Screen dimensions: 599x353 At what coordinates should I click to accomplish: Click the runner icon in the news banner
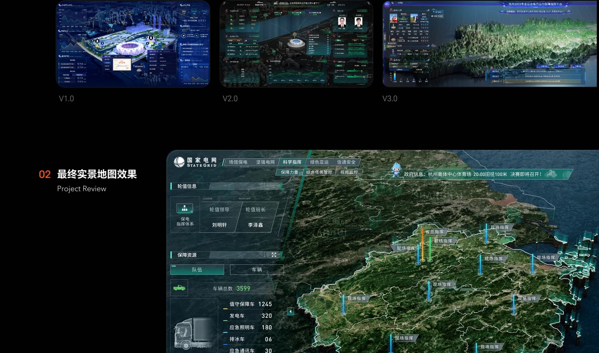[x=552, y=174]
